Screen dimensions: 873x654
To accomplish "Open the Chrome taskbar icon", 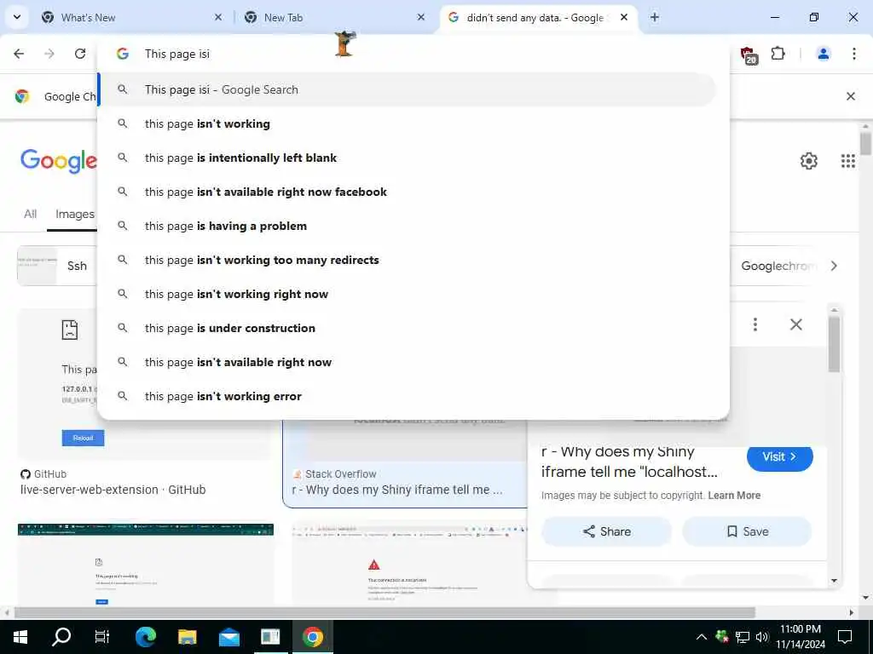I will [x=312, y=637].
